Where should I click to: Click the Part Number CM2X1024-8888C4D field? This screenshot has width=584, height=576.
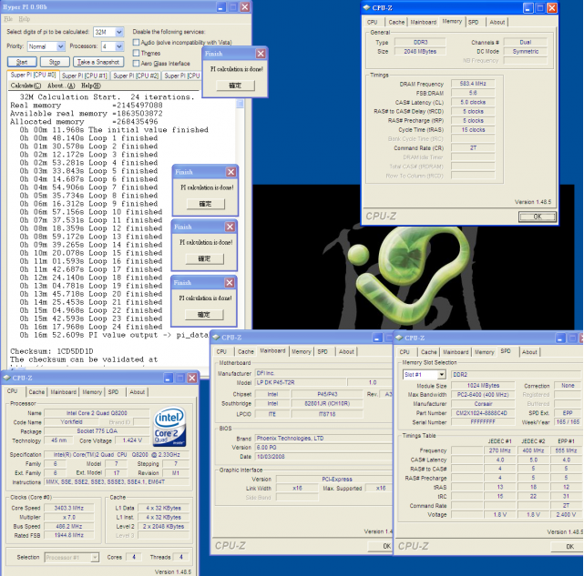tap(483, 413)
